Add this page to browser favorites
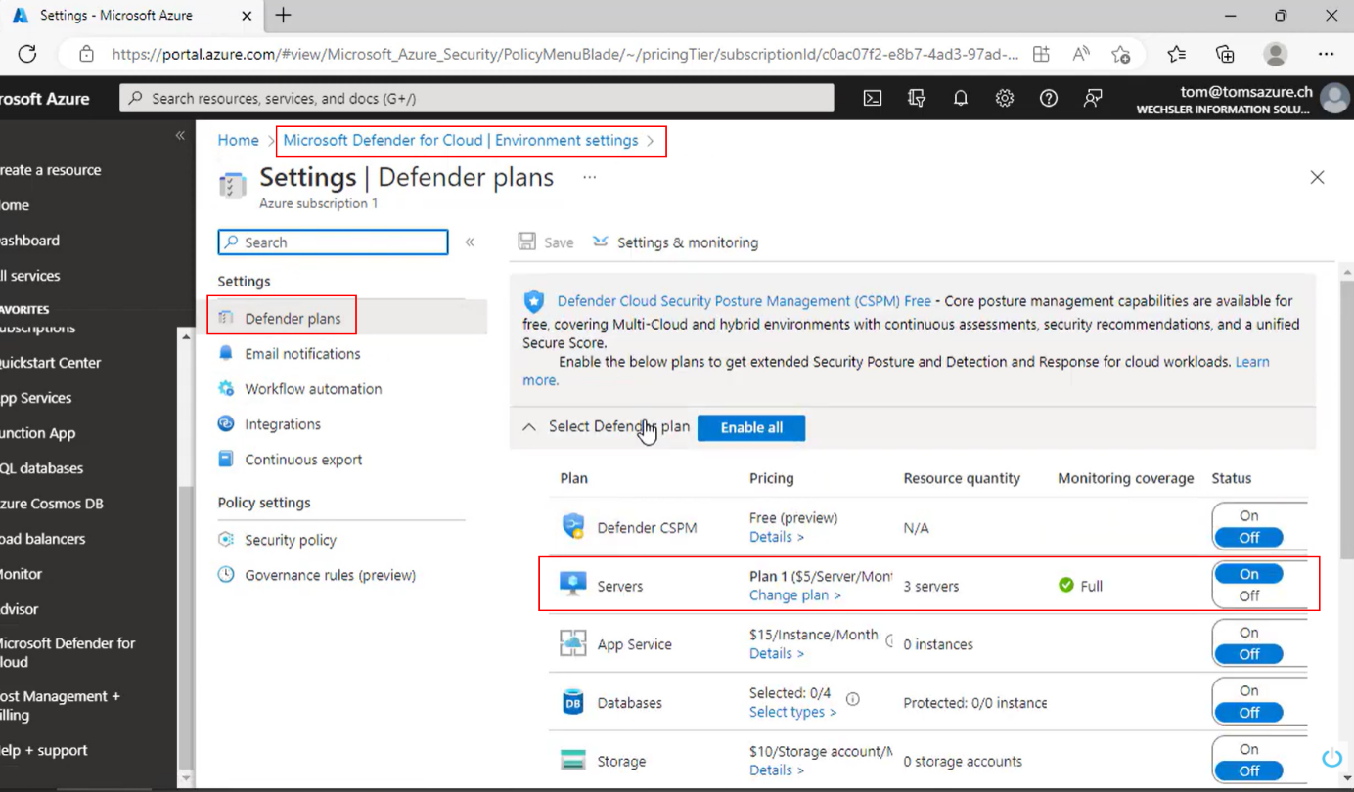Image resolution: width=1354 pixels, height=792 pixels. click(x=1121, y=54)
